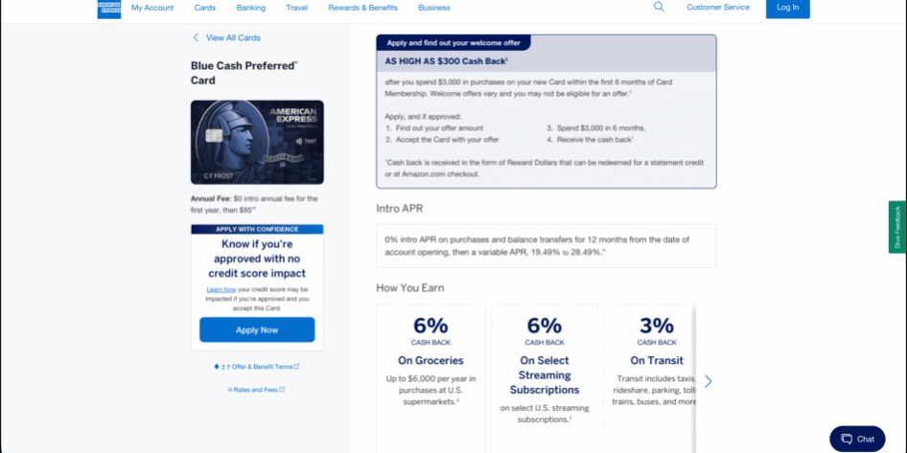Click the external link icon beside Offer & Benefit Terms
The image size is (907, 453).
(296, 367)
